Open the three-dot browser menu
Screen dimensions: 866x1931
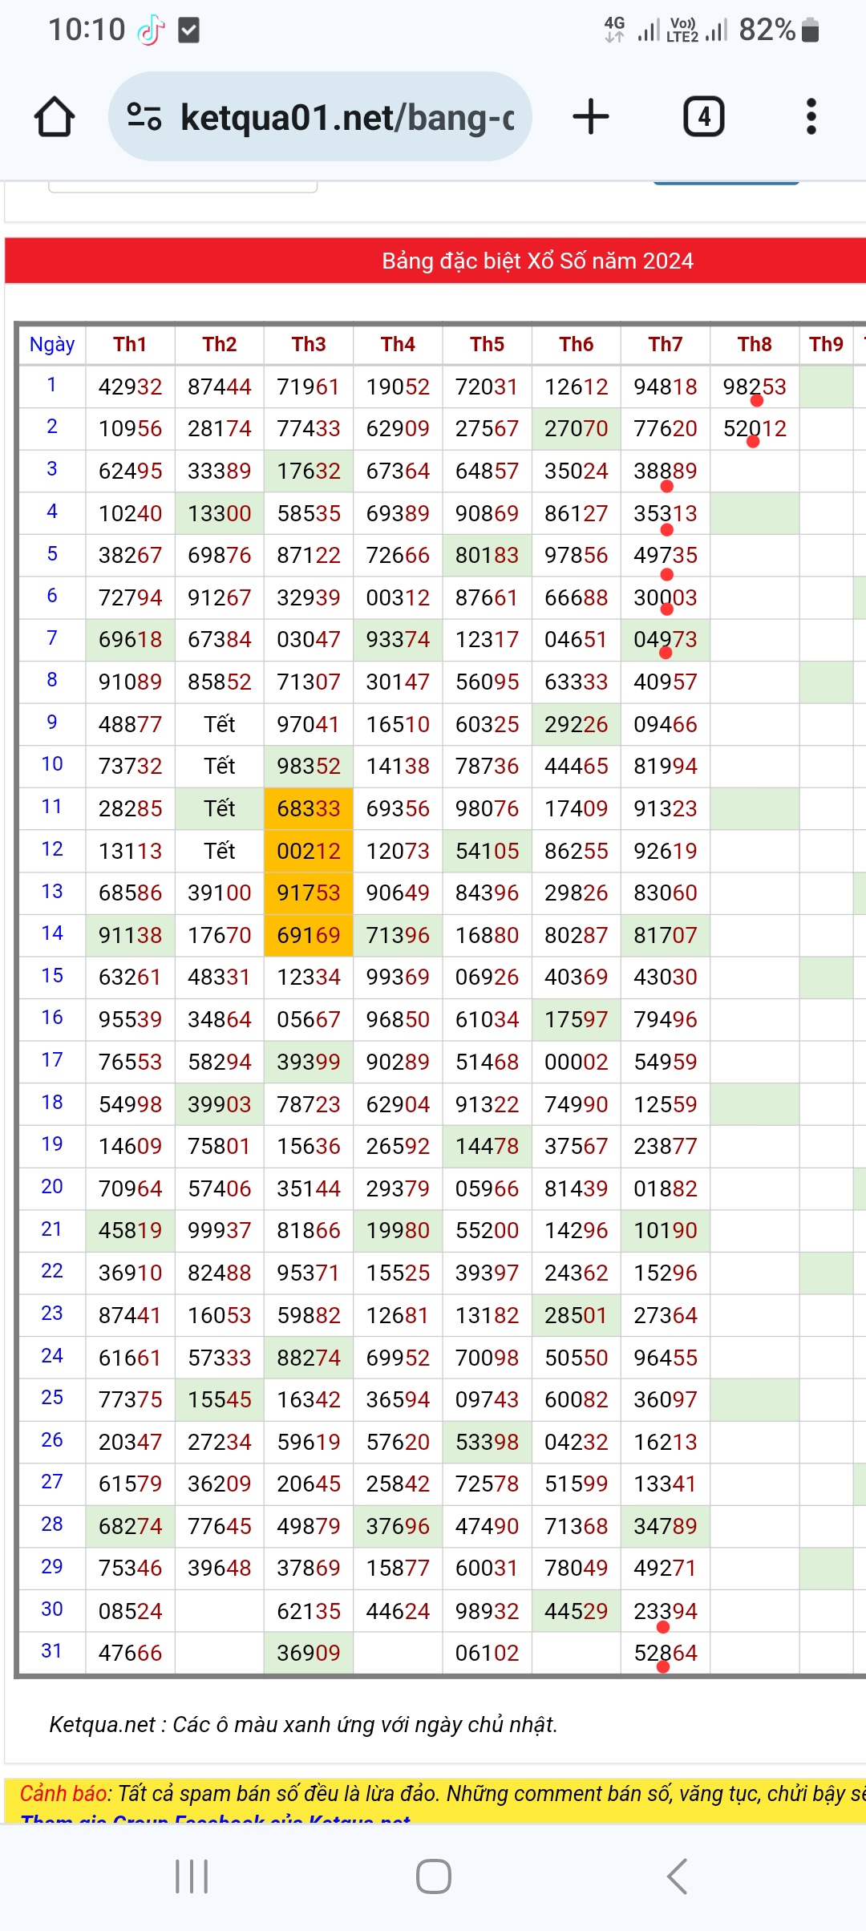click(x=811, y=117)
